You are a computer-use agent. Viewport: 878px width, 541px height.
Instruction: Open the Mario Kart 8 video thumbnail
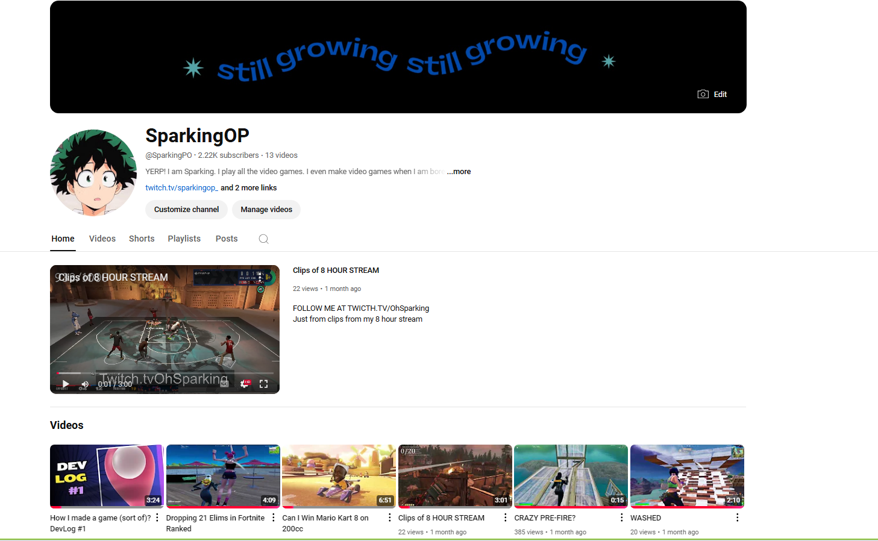tap(339, 477)
